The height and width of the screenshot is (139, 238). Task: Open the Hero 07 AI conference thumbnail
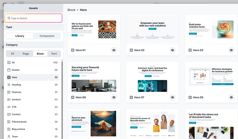[152, 77]
